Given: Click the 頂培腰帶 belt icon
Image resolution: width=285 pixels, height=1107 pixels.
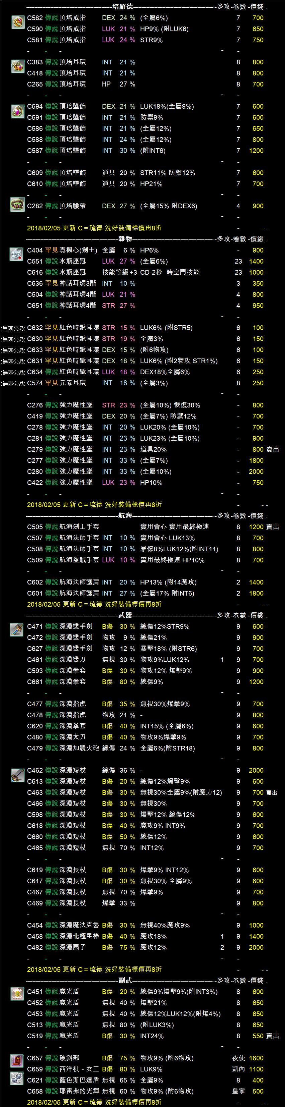Looking at the screenshot, I should [18, 205].
